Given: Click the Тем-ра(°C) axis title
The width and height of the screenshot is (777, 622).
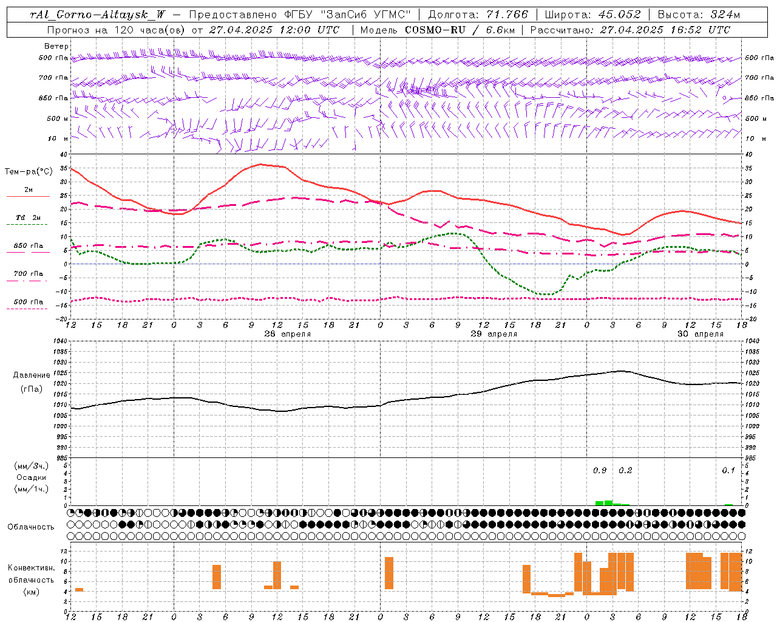Looking at the screenshot, I should [x=29, y=172].
